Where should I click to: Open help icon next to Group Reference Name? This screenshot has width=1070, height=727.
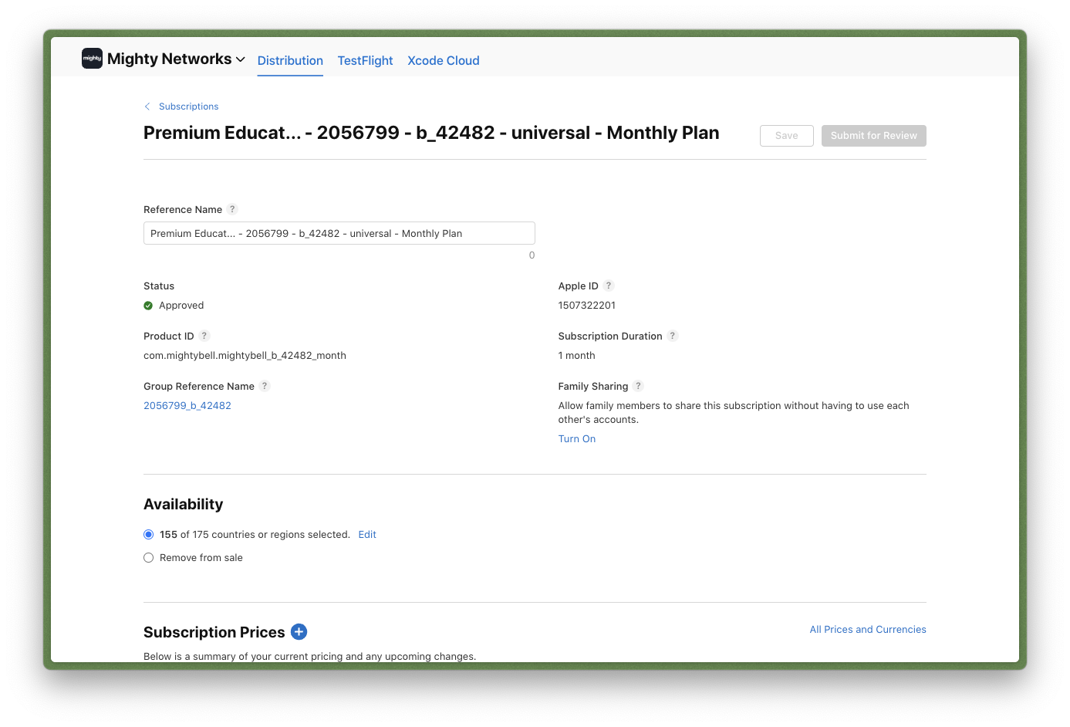click(265, 386)
